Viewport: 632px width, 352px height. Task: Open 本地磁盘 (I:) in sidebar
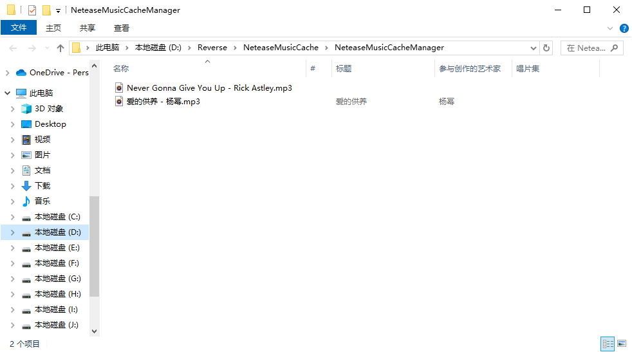(x=56, y=310)
